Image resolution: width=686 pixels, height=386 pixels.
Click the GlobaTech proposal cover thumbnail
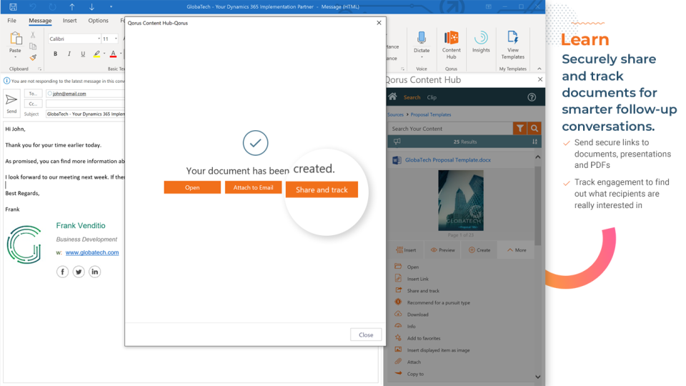coord(461,200)
